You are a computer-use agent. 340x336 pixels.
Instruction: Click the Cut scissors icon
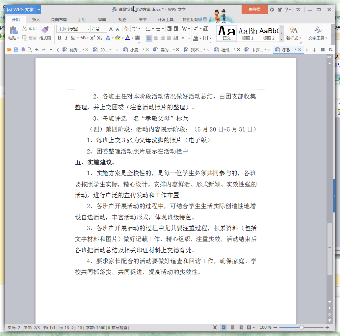[x=25, y=28]
